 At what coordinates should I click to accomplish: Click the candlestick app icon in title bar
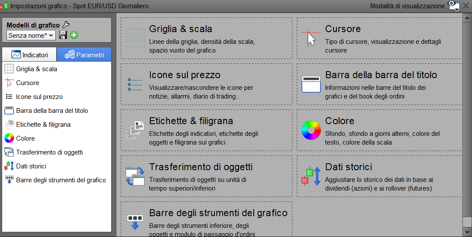point(4,6)
